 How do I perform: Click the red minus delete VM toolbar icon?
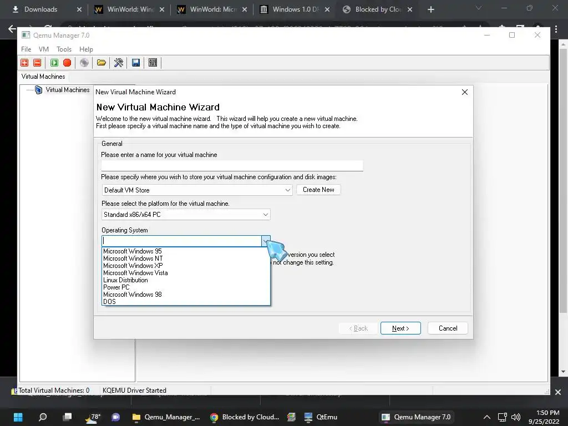[37, 63]
